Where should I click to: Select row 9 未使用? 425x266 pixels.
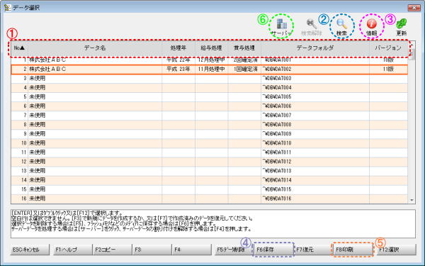(x=209, y=134)
